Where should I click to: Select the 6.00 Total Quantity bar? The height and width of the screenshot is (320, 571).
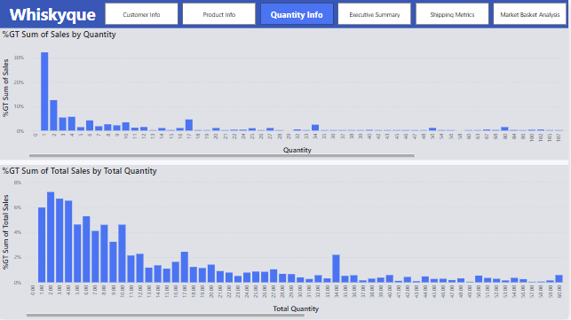point(86,249)
